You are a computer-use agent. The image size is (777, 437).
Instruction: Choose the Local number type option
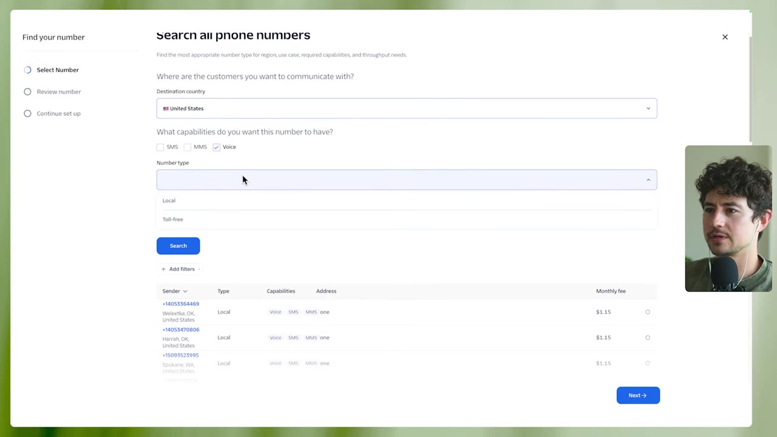pos(407,200)
